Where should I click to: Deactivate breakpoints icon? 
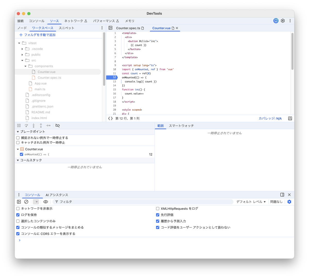[x=58, y=125]
